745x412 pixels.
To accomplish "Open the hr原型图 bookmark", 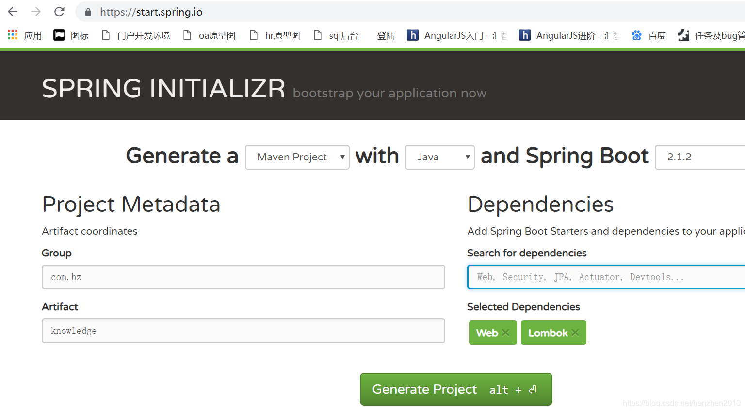I will [x=275, y=35].
